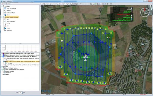
Task: Click the eye view toolbar icon
Action: click(105, 4)
